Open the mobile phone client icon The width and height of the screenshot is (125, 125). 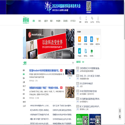point(86,18)
